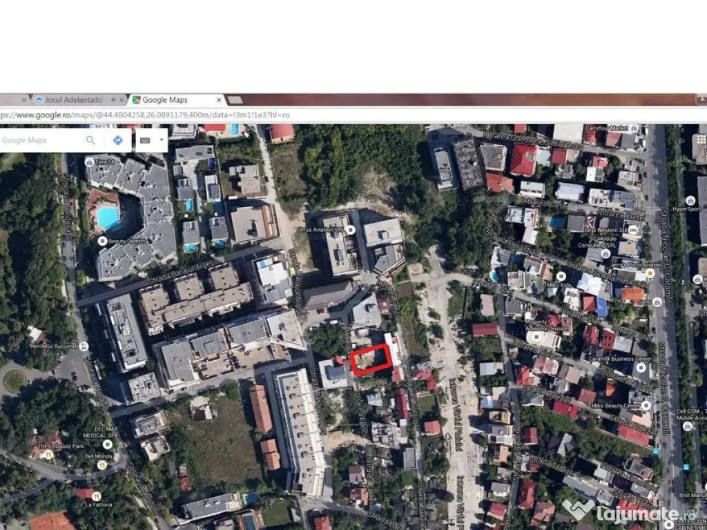Mute audio on the Jocul Adelantado tab
This screenshot has height=530, width=707.
(x=112, y=100)
